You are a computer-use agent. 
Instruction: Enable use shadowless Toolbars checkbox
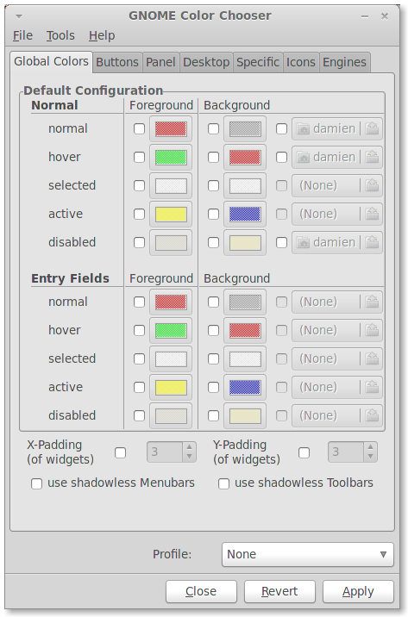coord(223,483)
